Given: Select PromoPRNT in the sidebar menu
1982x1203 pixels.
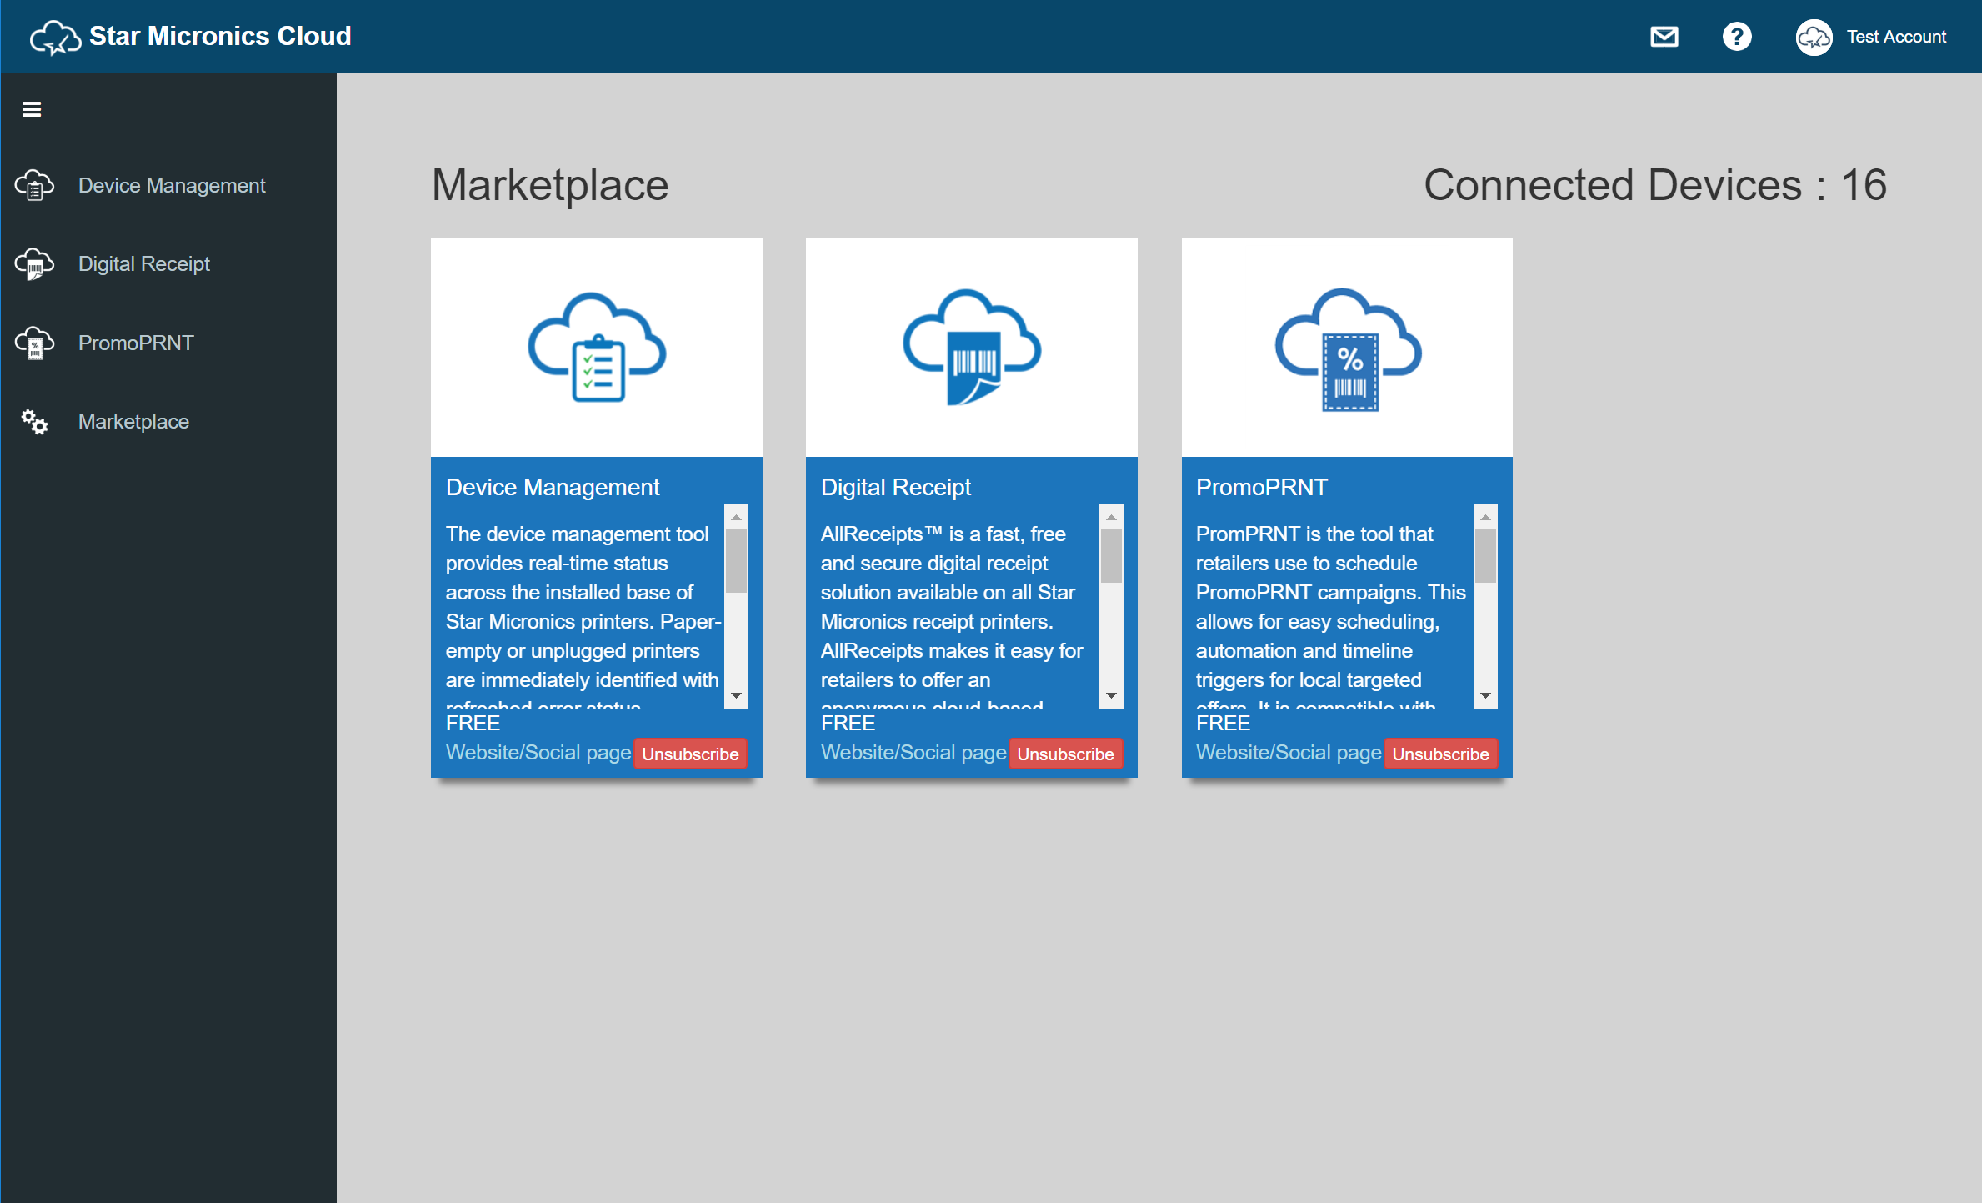Looking at the screenshot, I should (135, 343).
